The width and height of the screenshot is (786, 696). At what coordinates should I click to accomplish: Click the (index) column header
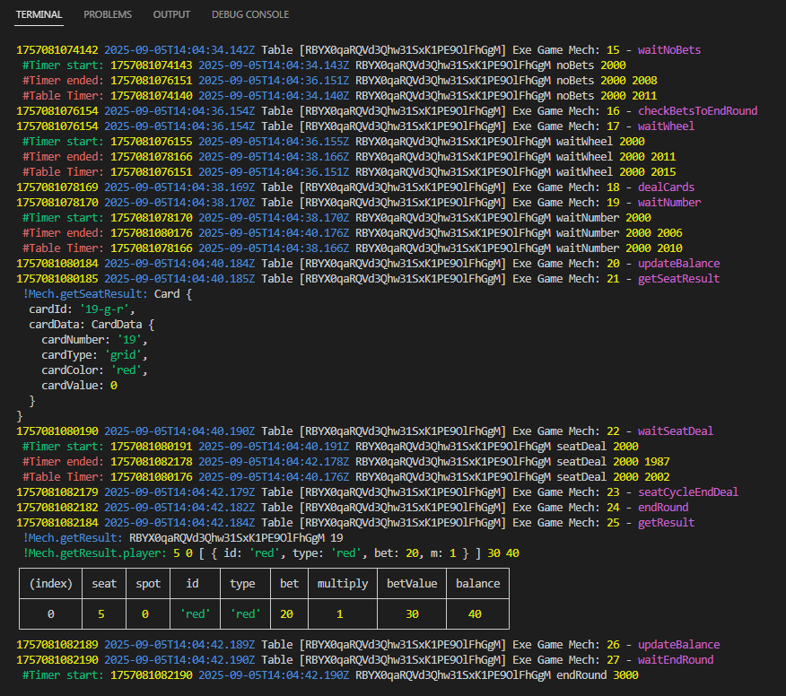pyautogui.click(x=50, y=584)
